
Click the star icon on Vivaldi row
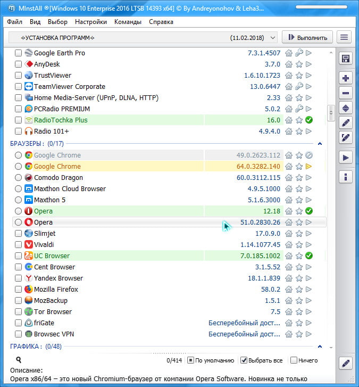tap(299, 245)
